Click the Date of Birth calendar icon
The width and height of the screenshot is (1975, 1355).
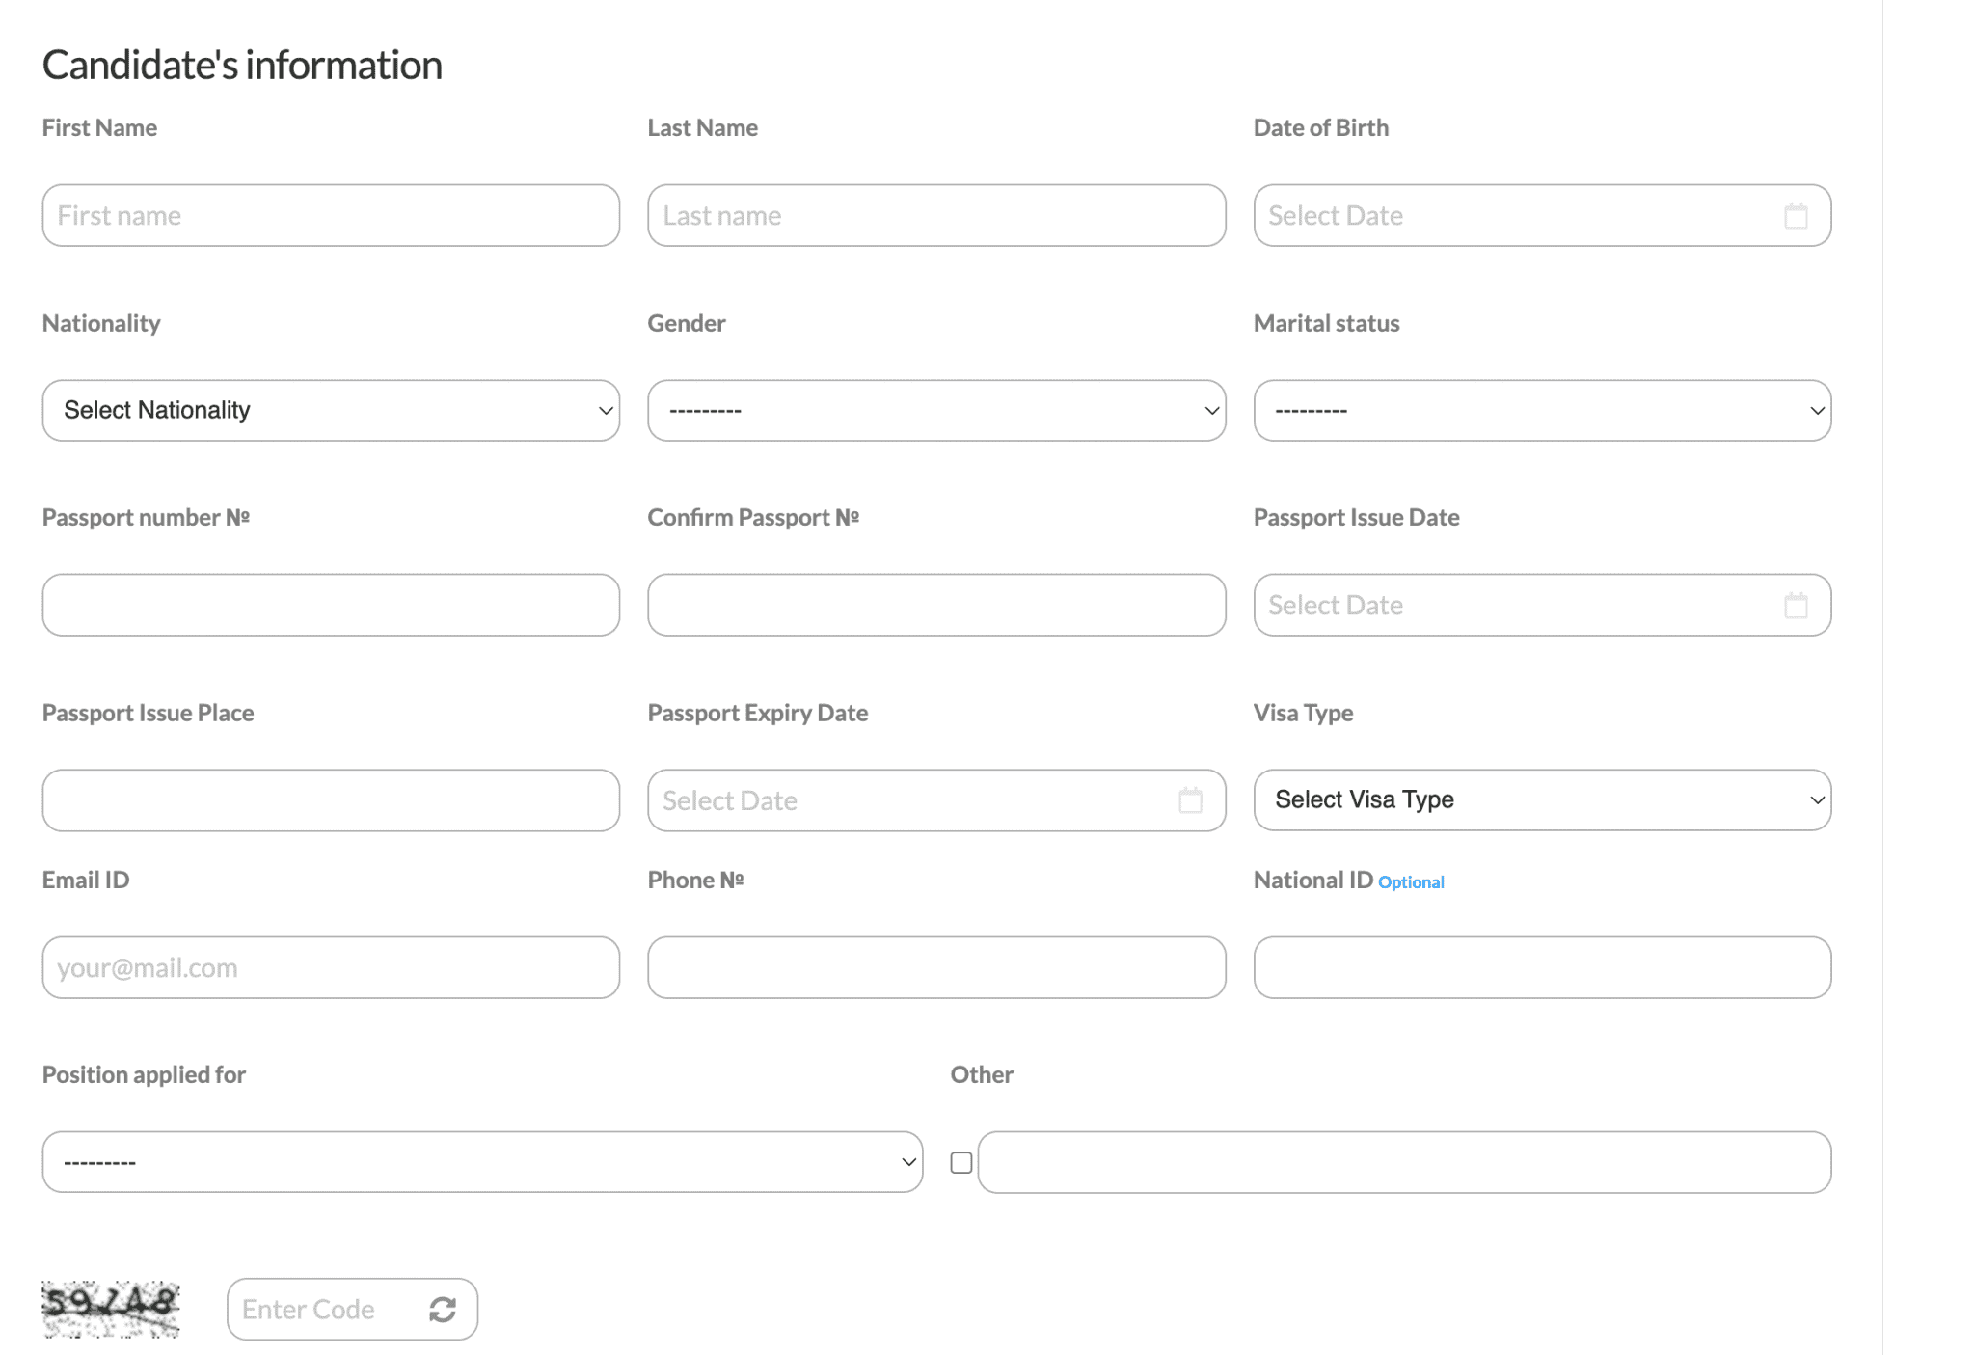pyautogui.click(x=1795, y=216)
